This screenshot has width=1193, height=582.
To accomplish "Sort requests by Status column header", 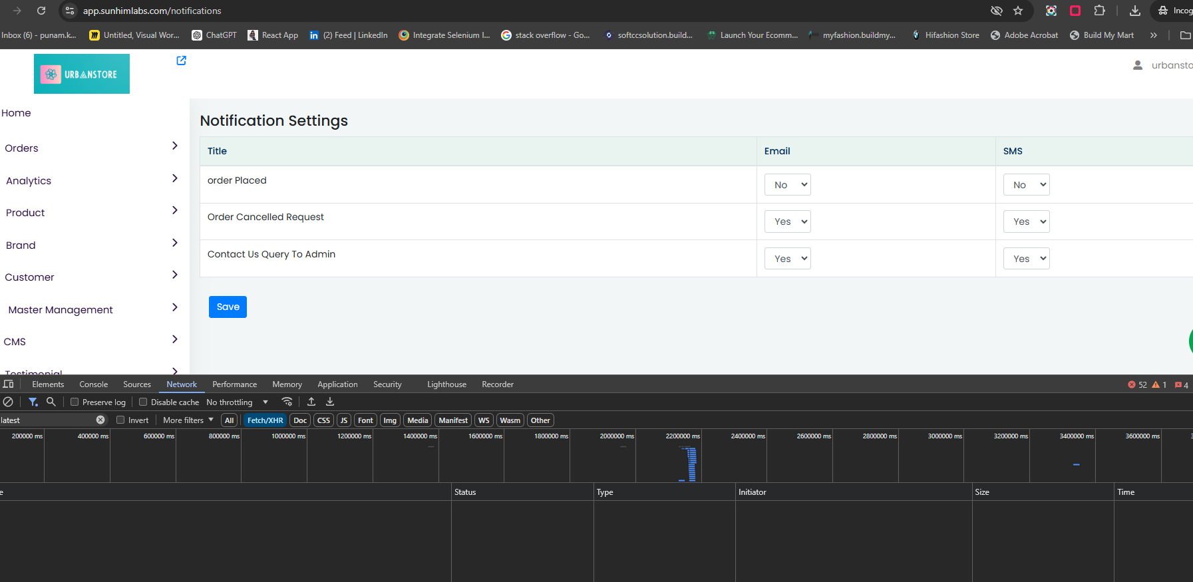I will 522,492.
